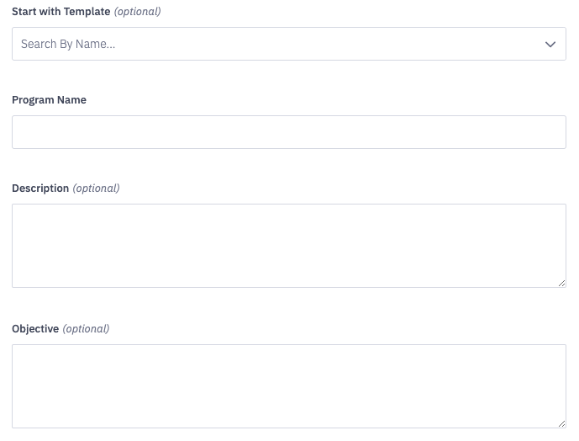This screenshot has width=579, height=441.
Task: Click the Start with Template label
Action: 61,12
